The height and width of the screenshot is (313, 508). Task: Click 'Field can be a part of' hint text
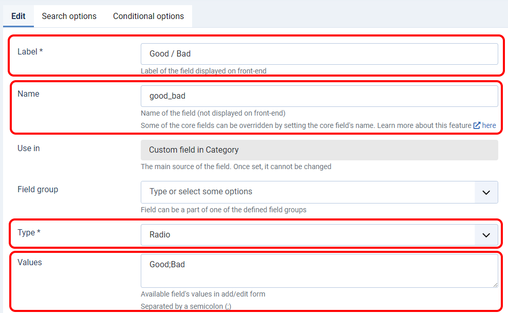pos(223,210)
